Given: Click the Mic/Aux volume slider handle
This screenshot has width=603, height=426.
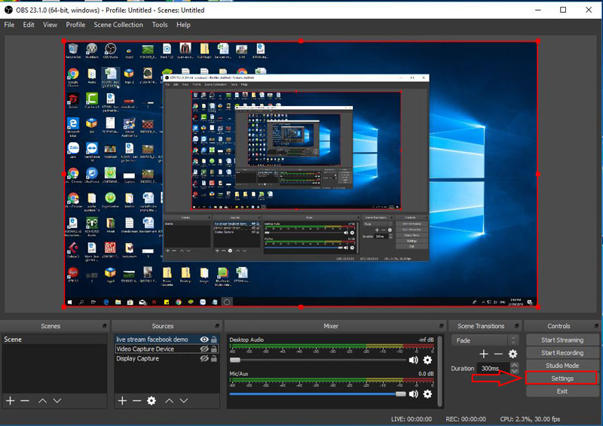Looking at the screenshot, I should point(400,394).
